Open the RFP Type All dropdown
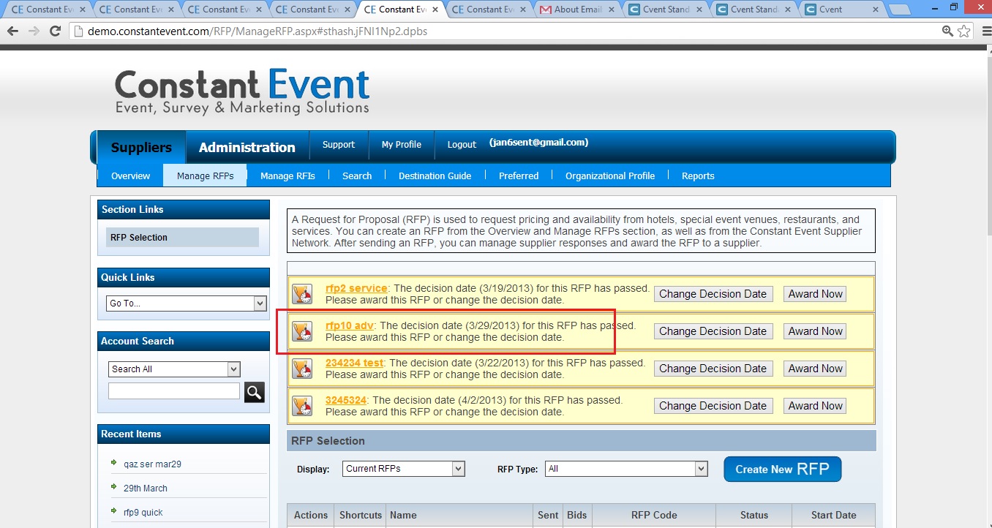The width and height of the screenshot is (992, 528). [x=626, y=469]
